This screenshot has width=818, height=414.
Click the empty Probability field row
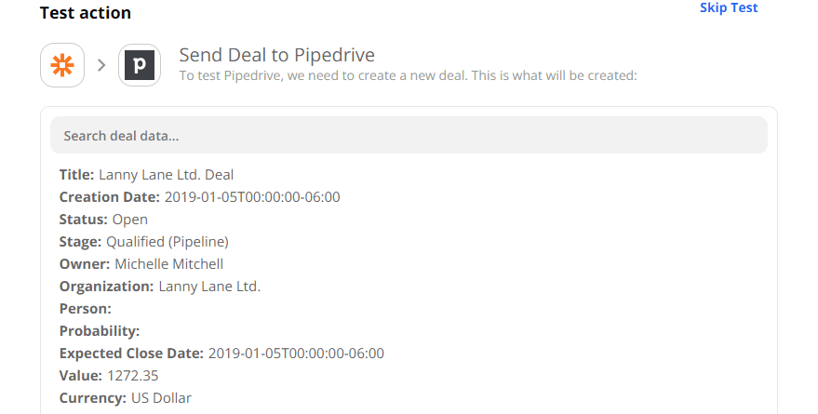pos(100,331)
